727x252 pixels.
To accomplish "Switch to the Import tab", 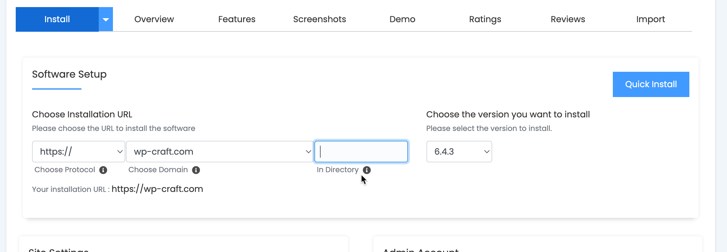I will click(x=650, y=19).
